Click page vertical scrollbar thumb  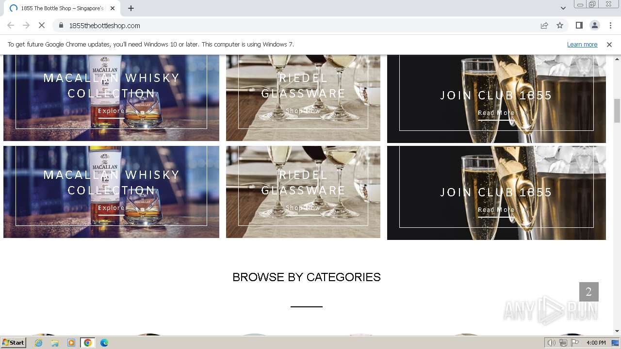coord(617,111)
